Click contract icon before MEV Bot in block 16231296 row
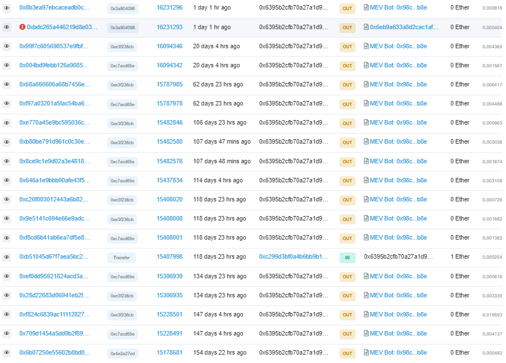 pyautogui.click(x=366, y=7)
